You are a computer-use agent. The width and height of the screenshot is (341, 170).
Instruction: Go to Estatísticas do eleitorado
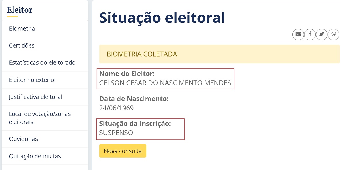pos(42,63)
